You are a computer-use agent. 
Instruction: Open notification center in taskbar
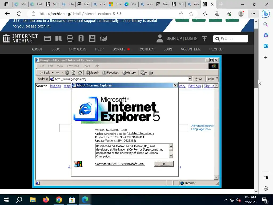pos(265,200)
